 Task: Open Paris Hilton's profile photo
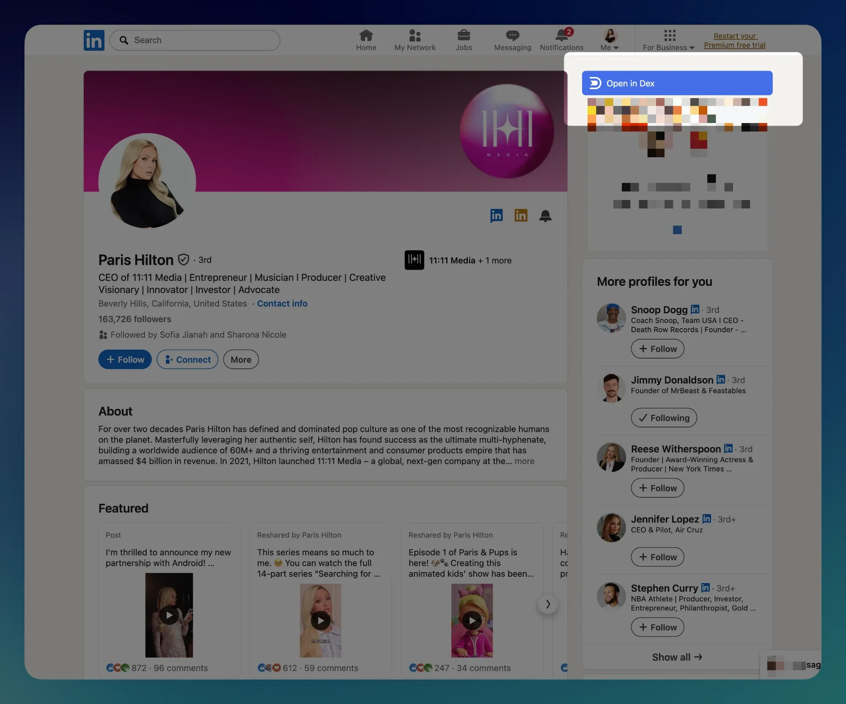coord(147,181)
